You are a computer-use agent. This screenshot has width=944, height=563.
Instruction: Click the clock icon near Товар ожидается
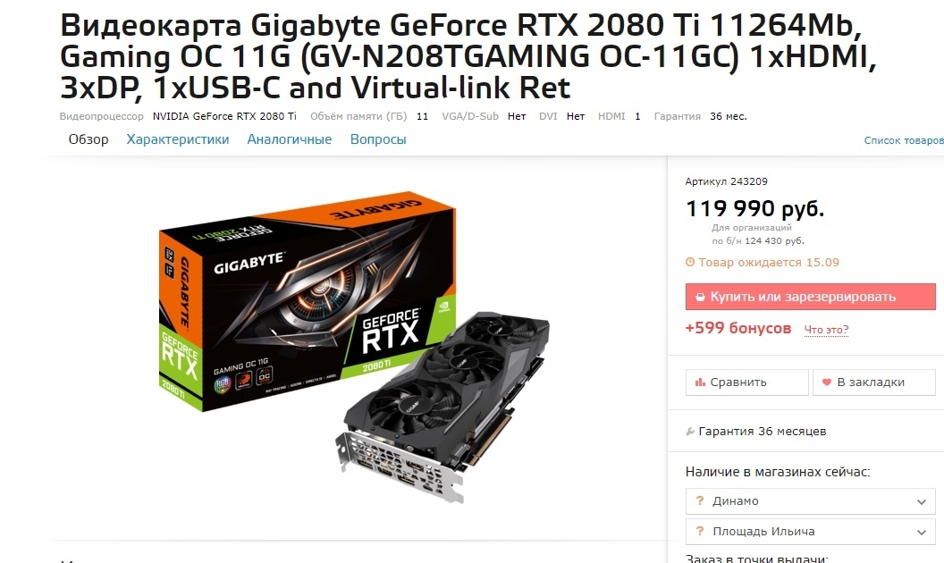click(x=690, y=262)
